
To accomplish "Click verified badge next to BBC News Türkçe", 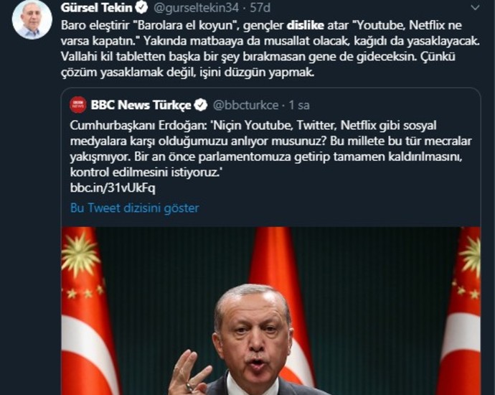I will [201, 105].
